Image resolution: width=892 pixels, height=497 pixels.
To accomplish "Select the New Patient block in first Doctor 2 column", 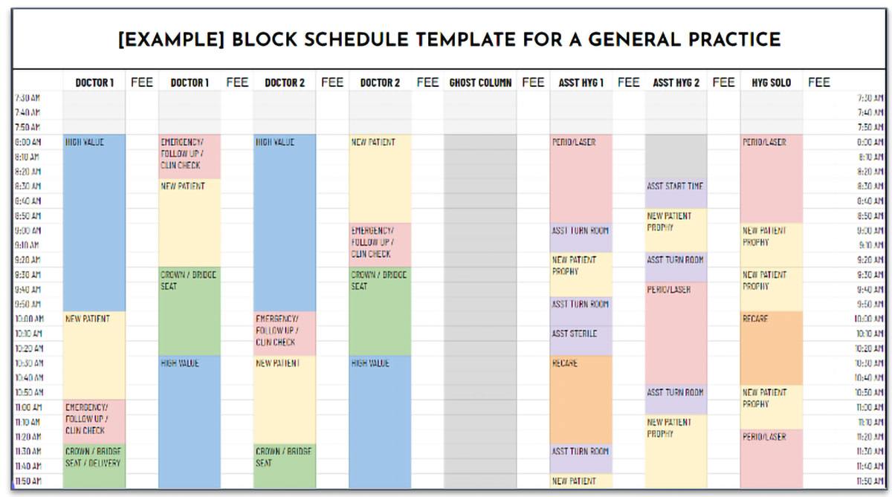I will (x=285, y=400).
